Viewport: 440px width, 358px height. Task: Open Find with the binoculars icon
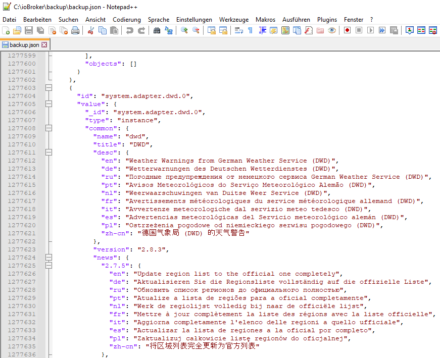click(157, 30)
